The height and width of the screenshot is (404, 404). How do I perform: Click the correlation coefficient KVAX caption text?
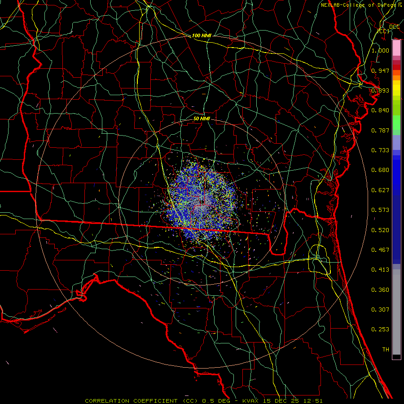click(203, 401)
